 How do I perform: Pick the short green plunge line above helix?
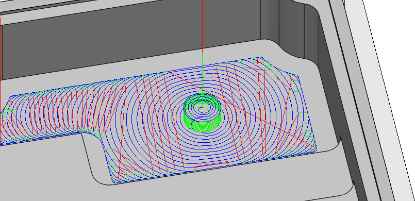pos(203,73)
